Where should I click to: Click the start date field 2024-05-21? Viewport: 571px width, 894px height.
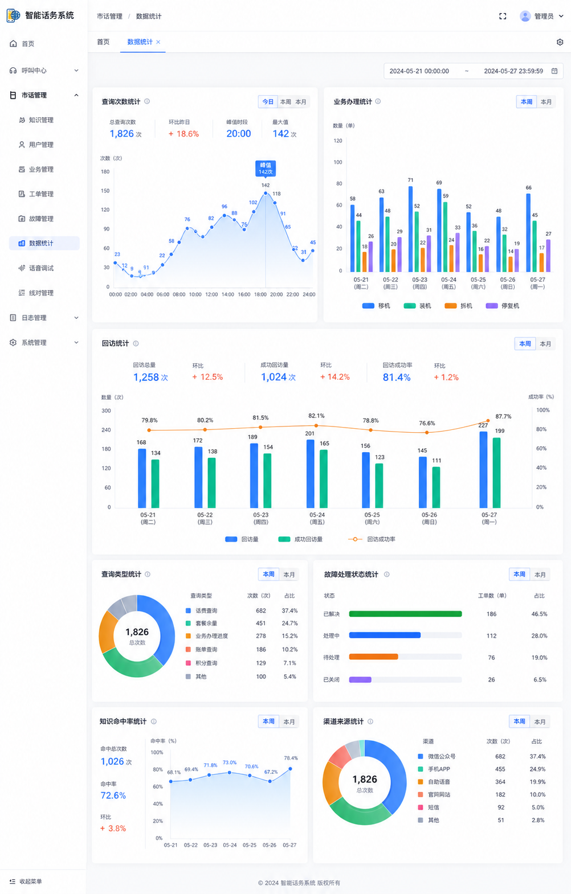[x=419, y=71]
